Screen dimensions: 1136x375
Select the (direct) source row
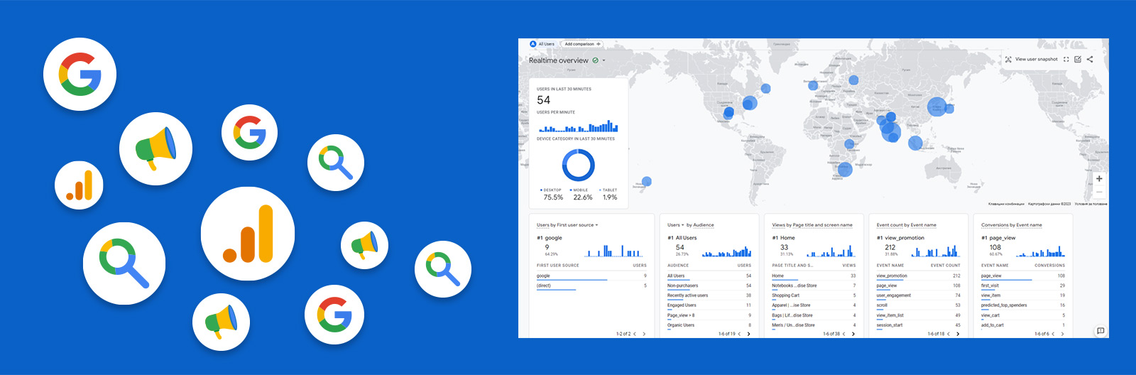click(x=591, y=286)
